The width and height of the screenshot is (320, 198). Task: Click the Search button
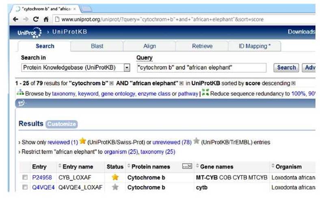click(x=286, y=67)
